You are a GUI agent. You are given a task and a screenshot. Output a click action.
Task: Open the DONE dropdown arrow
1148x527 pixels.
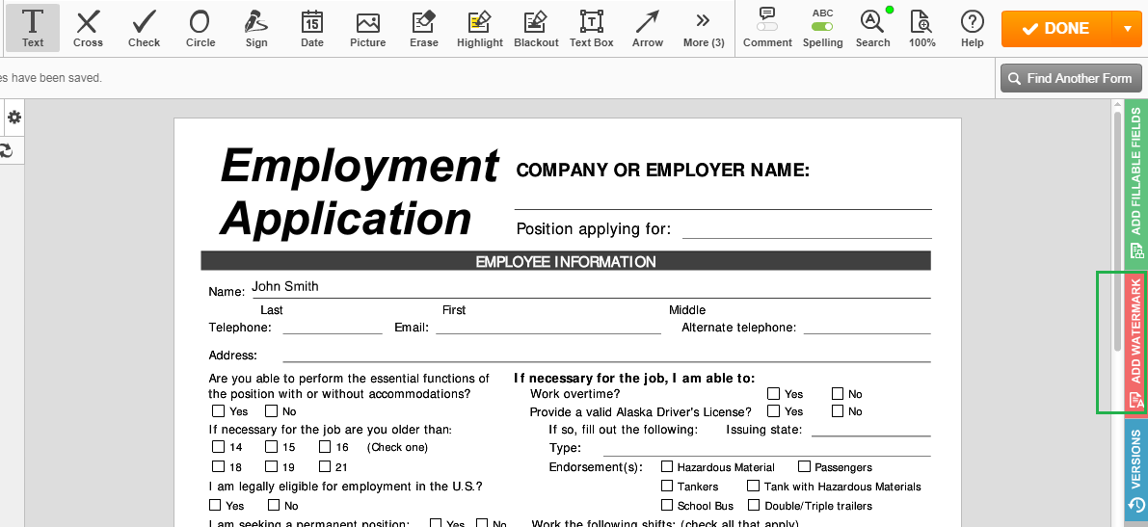1127,29
